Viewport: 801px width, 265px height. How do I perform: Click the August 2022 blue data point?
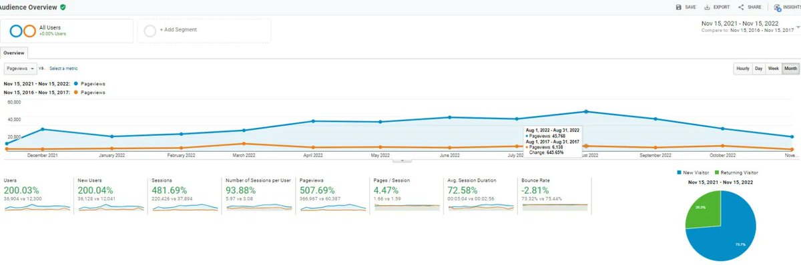[586, 111]
